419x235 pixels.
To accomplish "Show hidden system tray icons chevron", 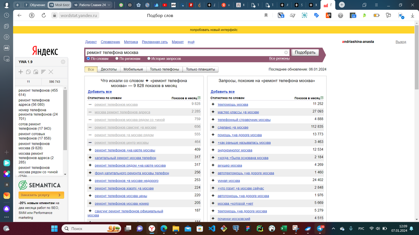I will (333, 229).
